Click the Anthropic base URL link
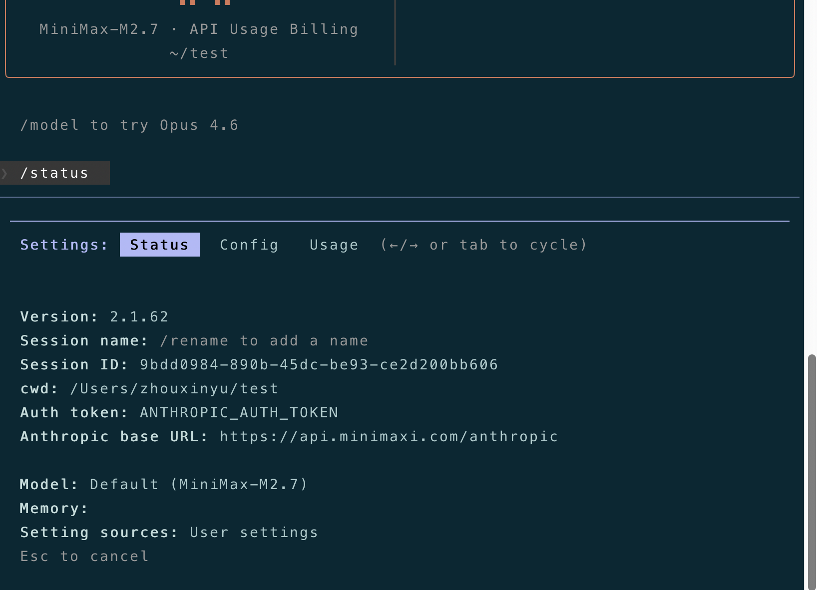 coord(389,436)
